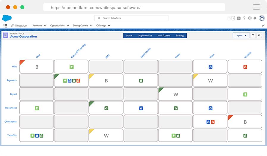Expand the Accounts menu chevron

click(45, 26)
